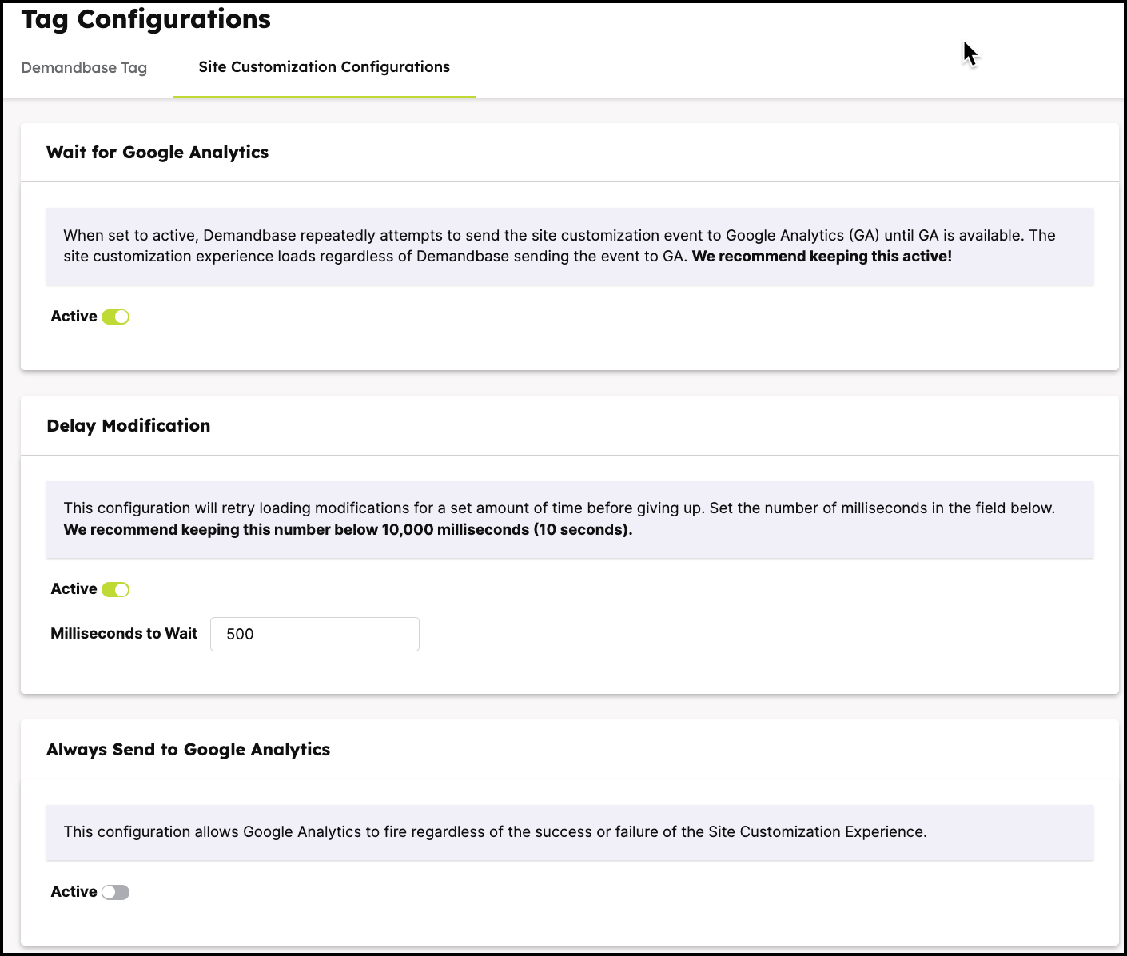Disable the Wait for Google Analytics toggle

(x=116, y=317)
